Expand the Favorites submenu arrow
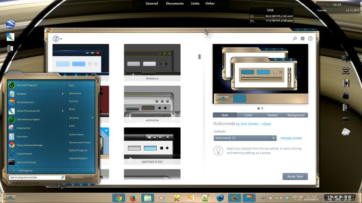 [x=92, y=118]
